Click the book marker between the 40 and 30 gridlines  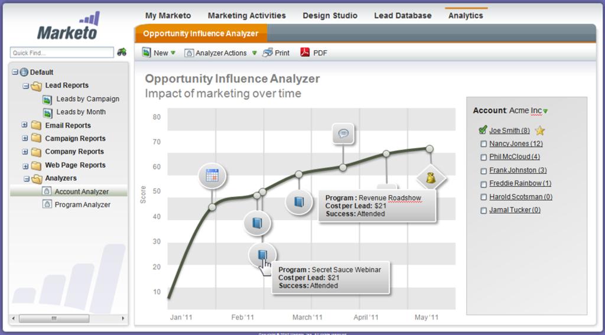click(258, 223)
